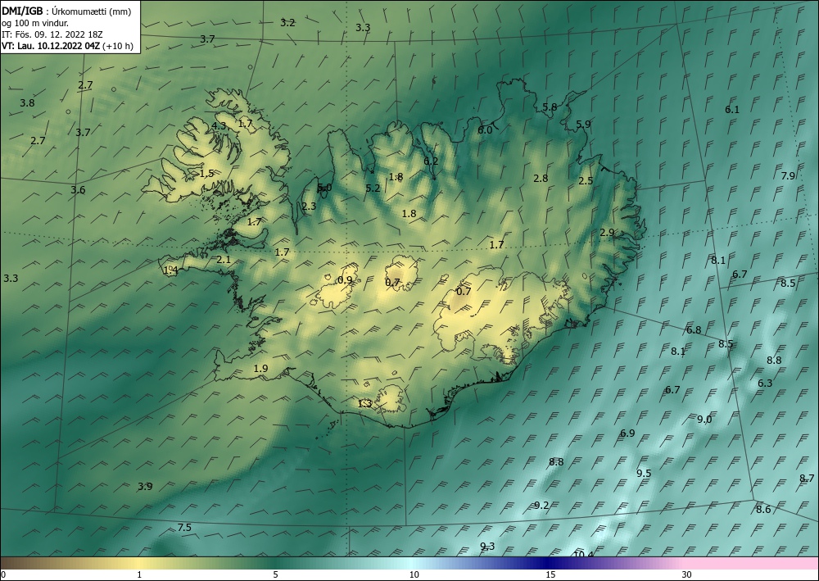Select the 0.9 value on the glacier
819x581 pixels.
point(346,280)
